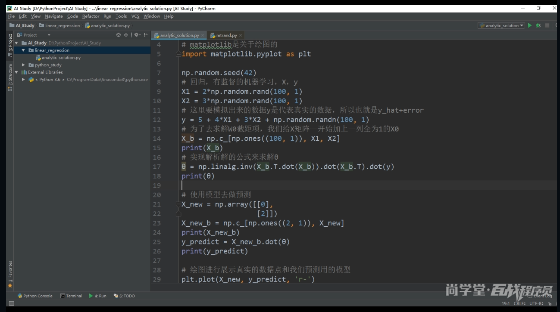Click np.random.seed(42) on line 7
The width and height of the screenshot is (560, 312).
pyautogui.click(x=219, y=73)
